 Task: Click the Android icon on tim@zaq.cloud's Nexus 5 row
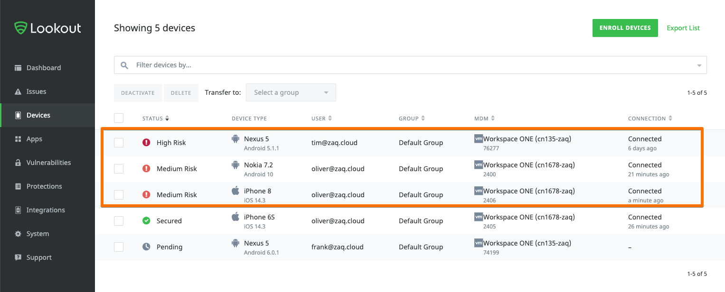[235, 139]
